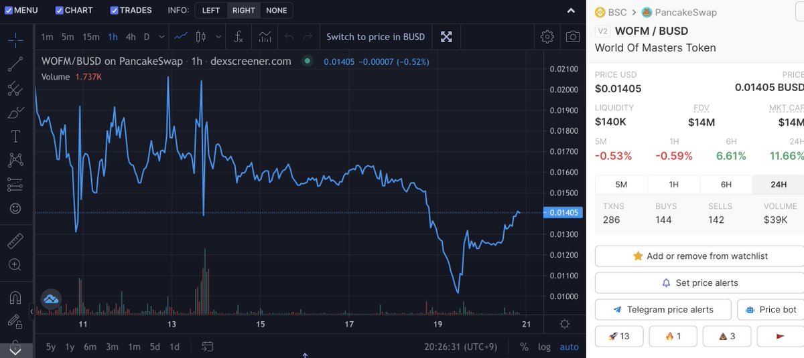Screen dimensions: 804x358
Task: Click Set price alerts button
Action: 699,282
